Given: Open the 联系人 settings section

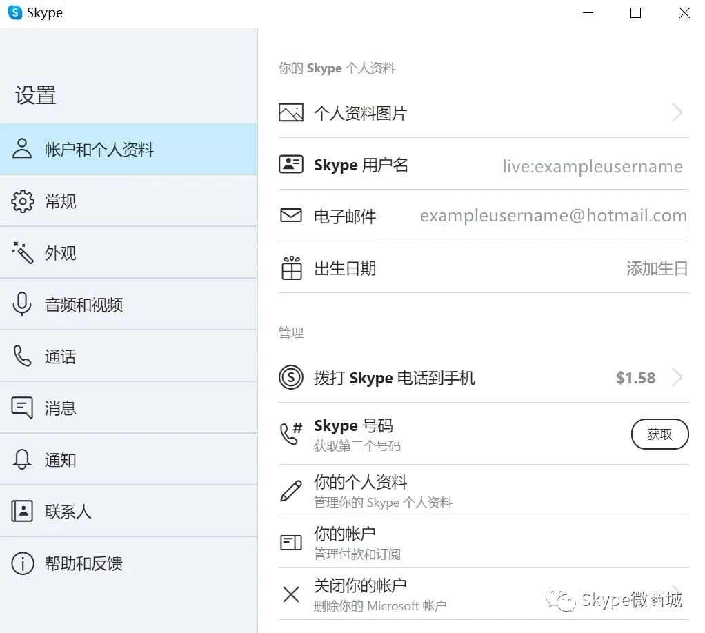Looking at the screenshot, I should (x=128, y=511).
